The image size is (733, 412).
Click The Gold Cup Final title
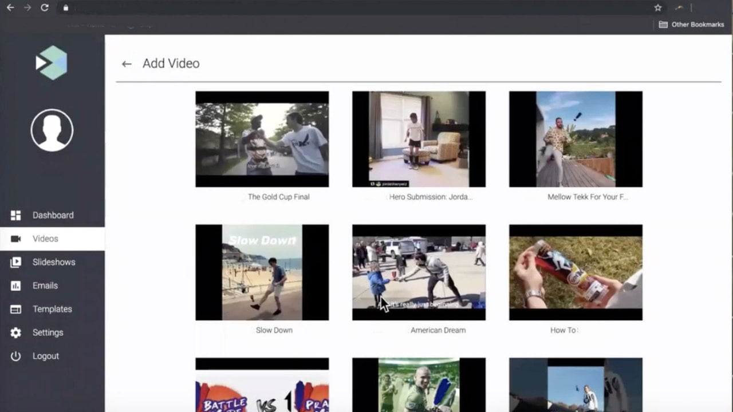(278, 197)
